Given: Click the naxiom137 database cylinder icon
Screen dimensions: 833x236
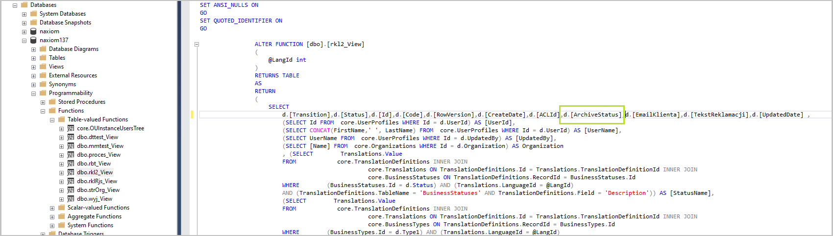Looking at the screenshot, I should pos(33,40).
